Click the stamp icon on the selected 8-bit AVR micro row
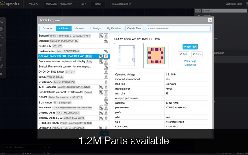 101,56
